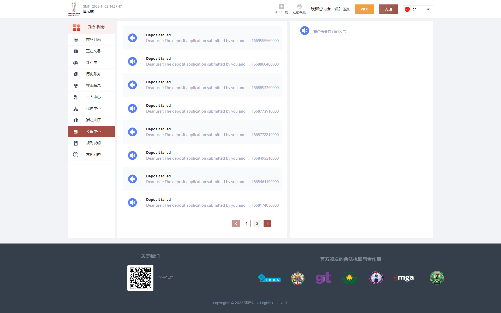Click speaker icon of first Deposit failed notice
The width and height of the screenshot is (501, 313).
pos(132,38)
